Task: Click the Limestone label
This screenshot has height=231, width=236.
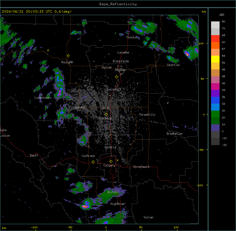Action: pyautogui.click(x=42, y=98)
